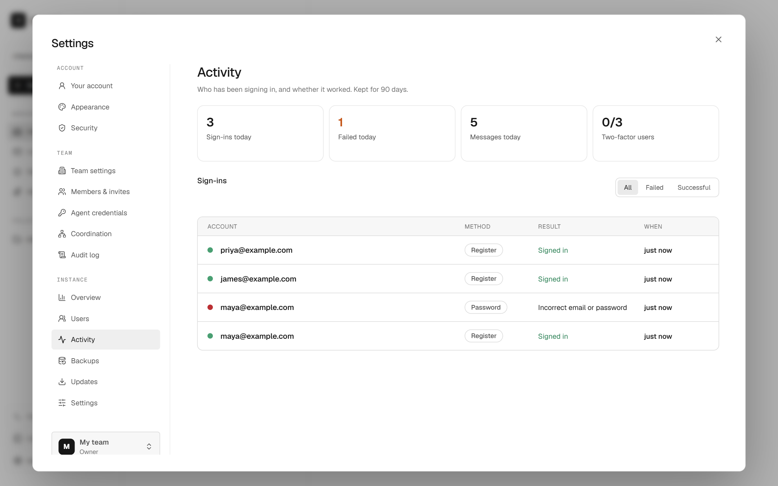The height and width of the screenshot is (486, 778).
Task: Click the green status dot for priya
Action: point(210,250)
